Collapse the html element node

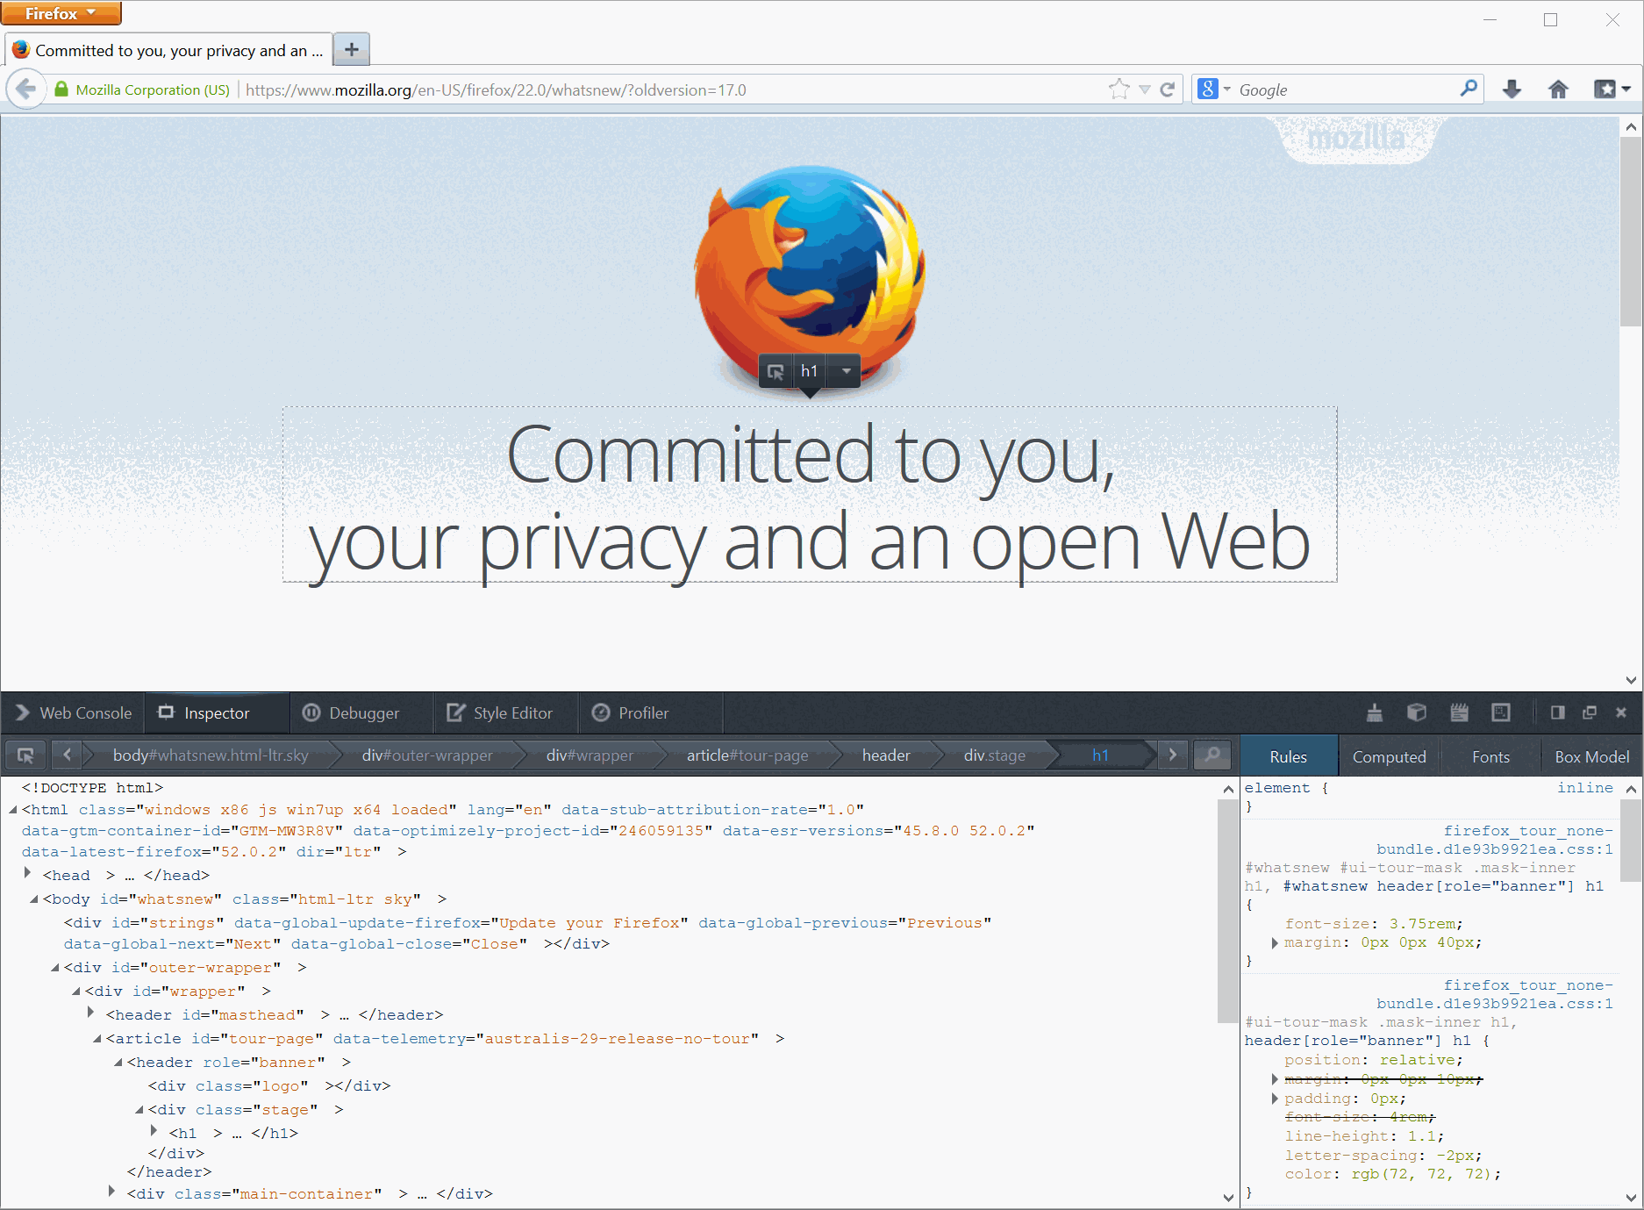[13, 809]
